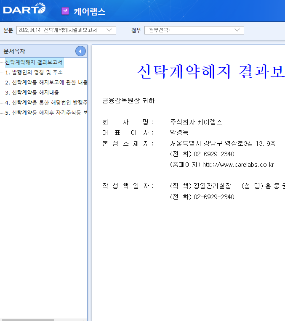Open section 2. 신탁계약등 해지보고에 관한 내용
The image size is (285, 321).
point(46,82)
